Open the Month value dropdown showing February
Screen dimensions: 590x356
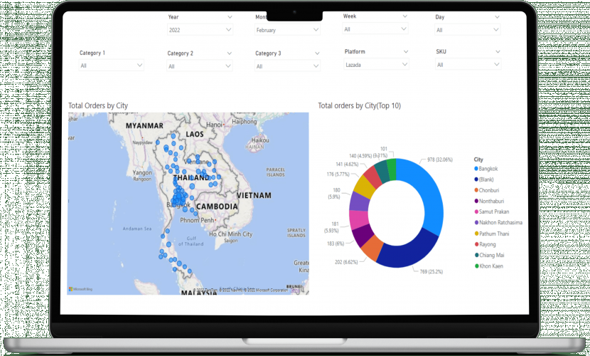[x=287, y=30]
